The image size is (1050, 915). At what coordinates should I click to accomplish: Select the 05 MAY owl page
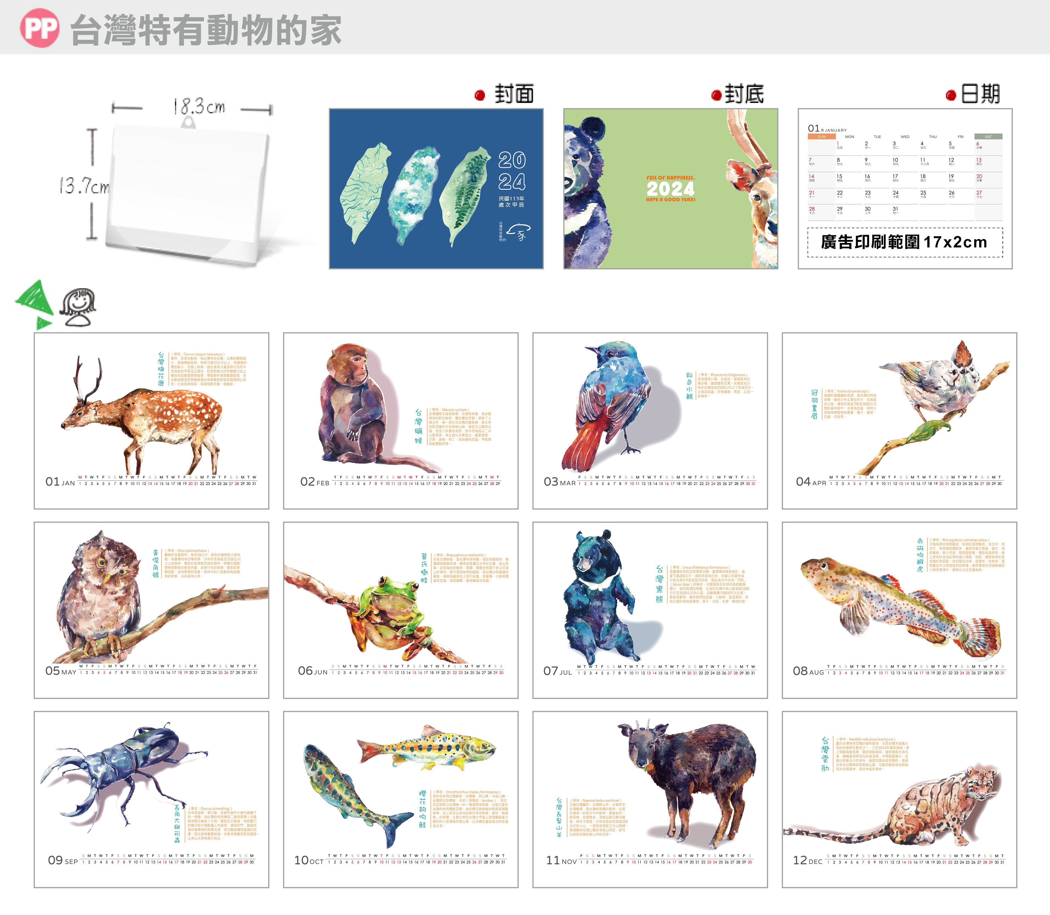(151, 610)
